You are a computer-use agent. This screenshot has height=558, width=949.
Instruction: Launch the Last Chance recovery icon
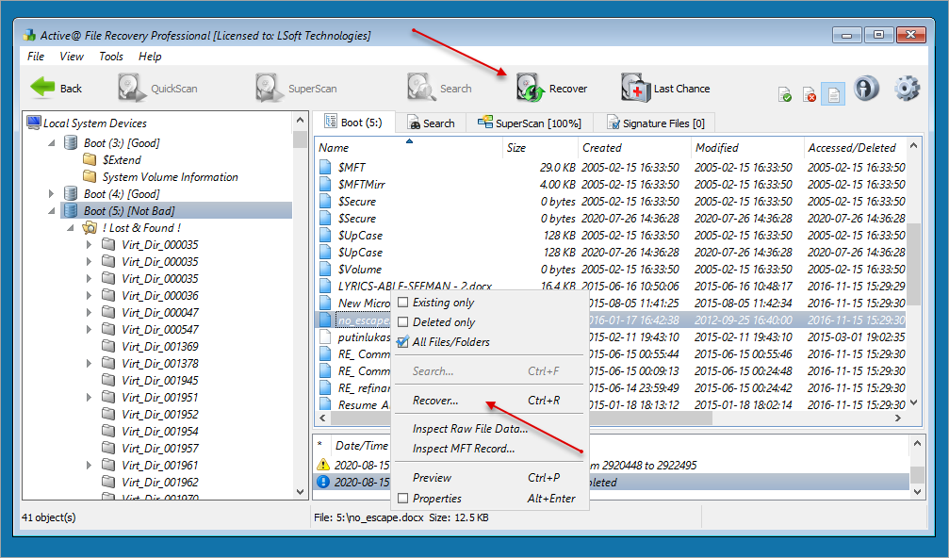(x=635, y=88)
